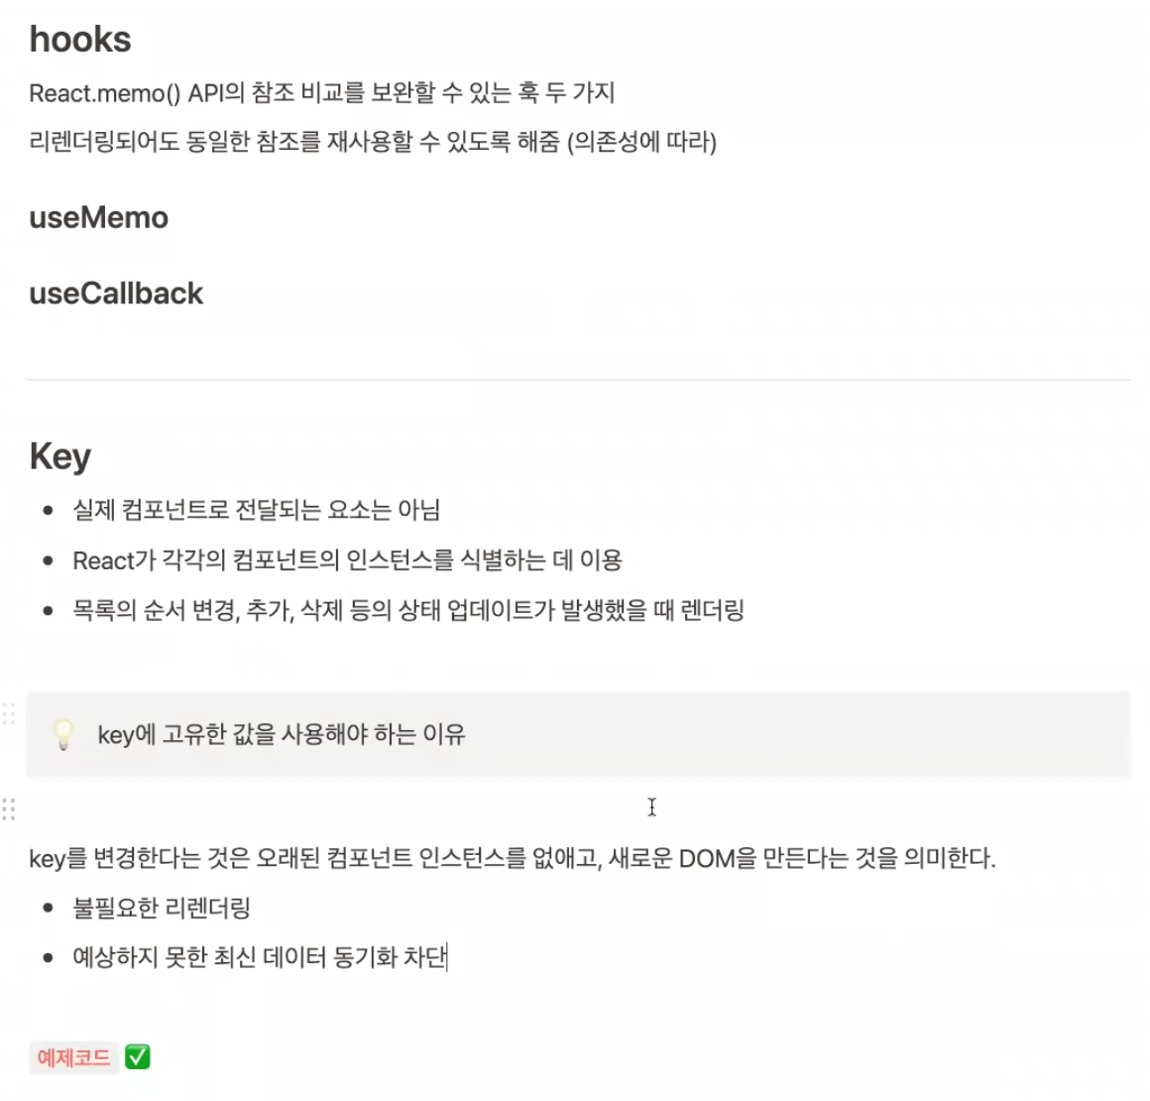
Task: Click the bullet '실제 컴포넌트로 전달되는 요소는 아님'
Action: click(x=256, y=510)
